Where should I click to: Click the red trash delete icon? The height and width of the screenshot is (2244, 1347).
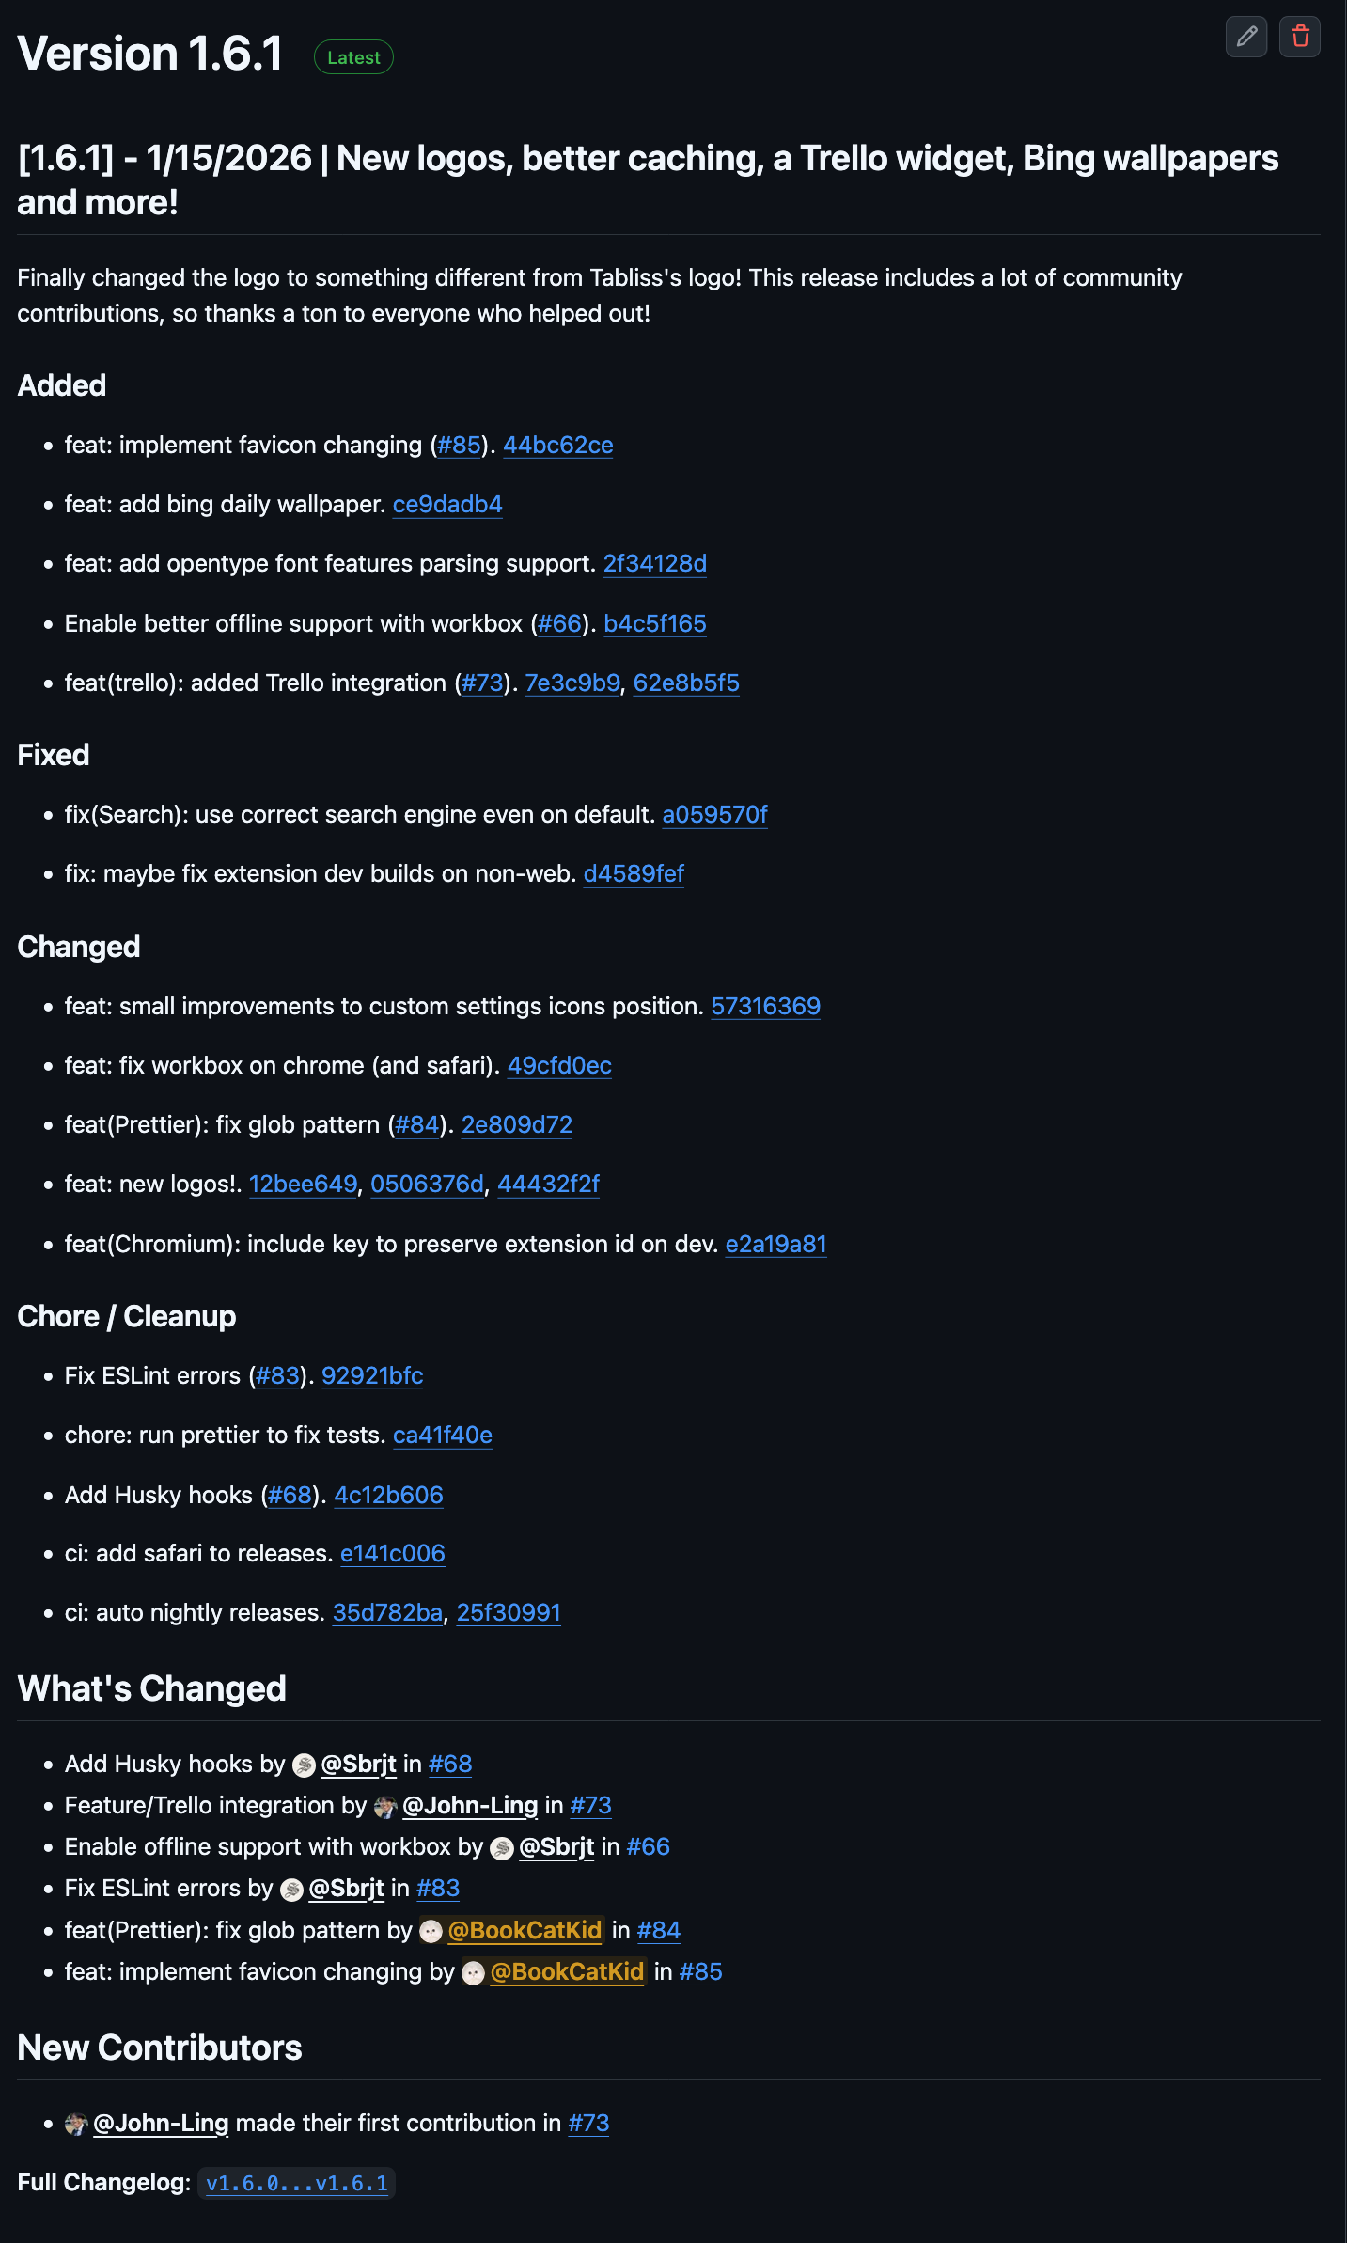(x=1300, y=37)
